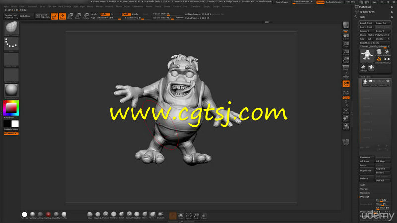Click the Save As button
The image size is (397, 223).
point(383,23)
